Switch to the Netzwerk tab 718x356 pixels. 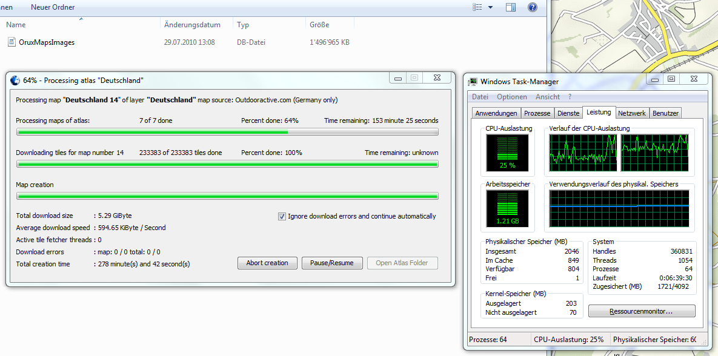tap(632, 113)
